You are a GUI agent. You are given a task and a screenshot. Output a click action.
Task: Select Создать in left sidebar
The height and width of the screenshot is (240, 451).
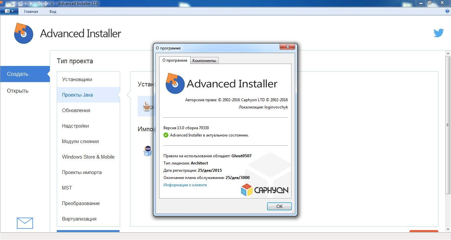pyautogui.click(x=25, y=74)
